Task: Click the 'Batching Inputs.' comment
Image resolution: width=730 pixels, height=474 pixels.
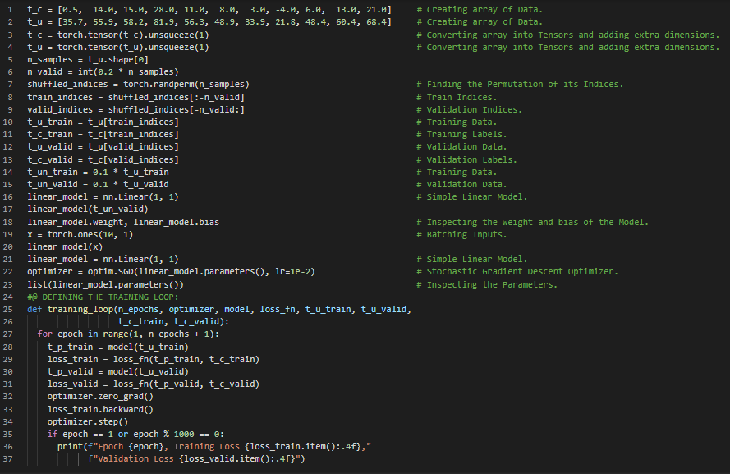Action: point(466,234)
